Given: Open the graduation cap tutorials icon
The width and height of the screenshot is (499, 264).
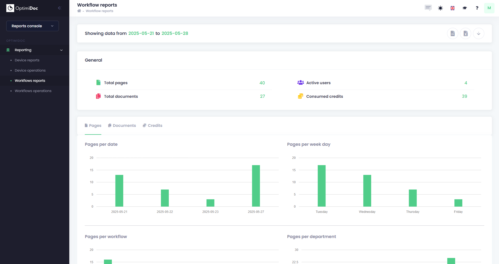Looking at the screenshot, I should pyautogui.click(x=465, y=8).
